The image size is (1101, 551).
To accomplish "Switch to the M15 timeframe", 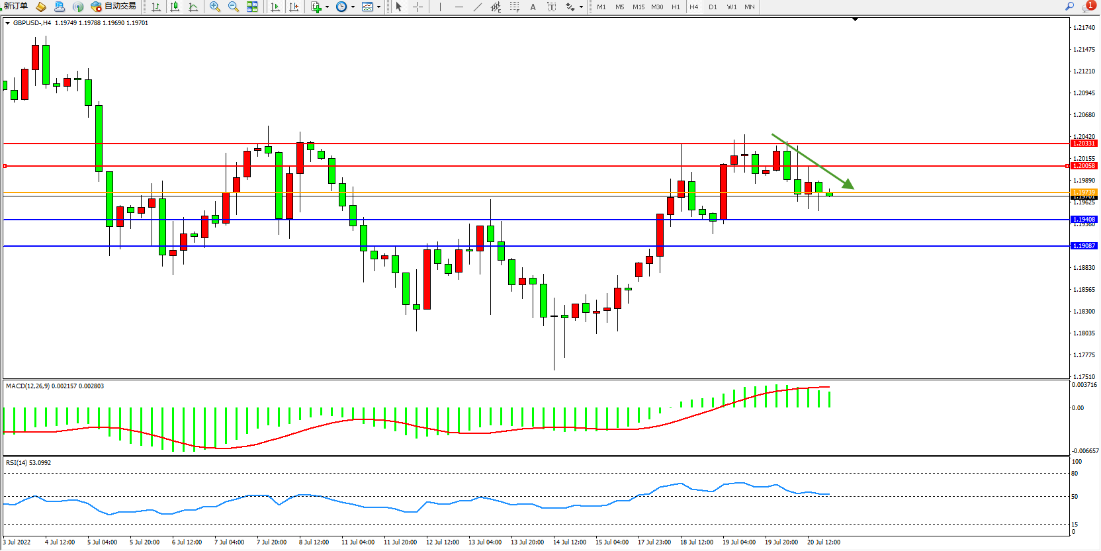I will 638,7.
